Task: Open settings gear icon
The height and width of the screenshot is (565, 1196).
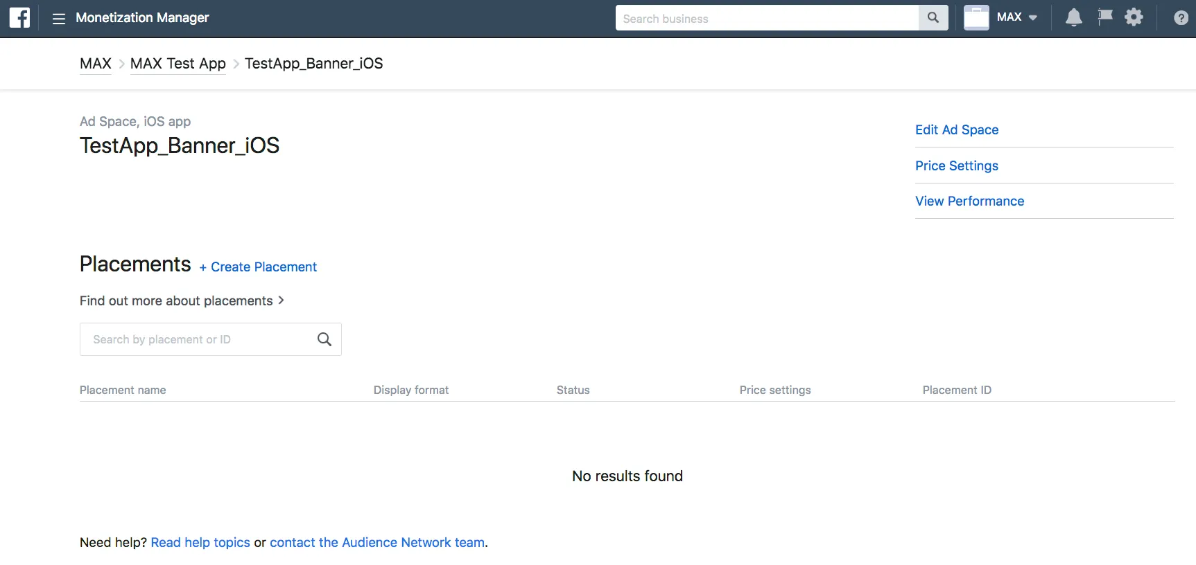Action: (1134, 17)
